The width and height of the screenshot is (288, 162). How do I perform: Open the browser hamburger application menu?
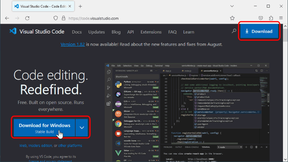[281, 18]
